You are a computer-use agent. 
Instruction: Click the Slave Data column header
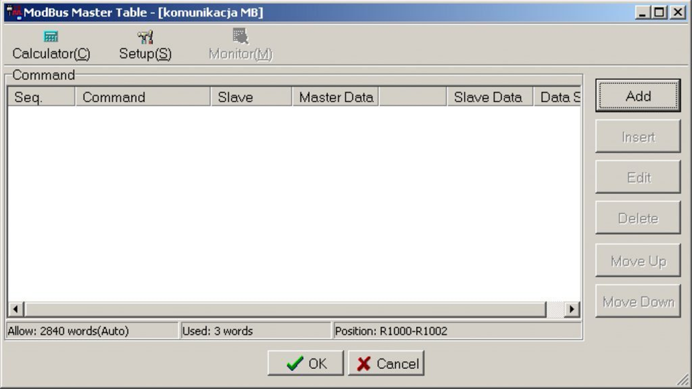tap(489, 97)
